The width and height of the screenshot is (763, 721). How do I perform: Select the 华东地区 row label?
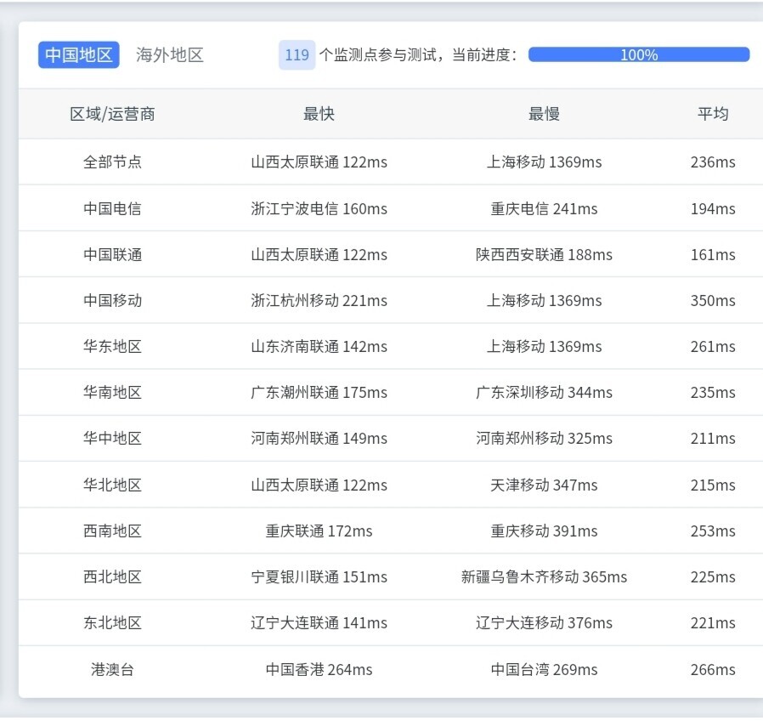(112, 346)
